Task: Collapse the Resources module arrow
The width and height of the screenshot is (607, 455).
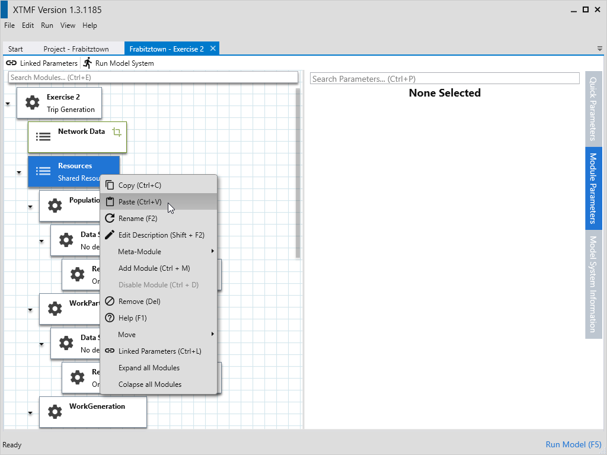Action: pyautogui.click(x=19, y=172)
